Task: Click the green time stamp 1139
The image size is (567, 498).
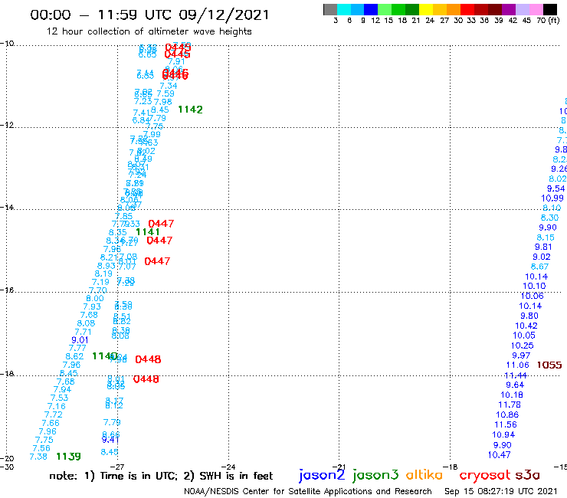Action: (68, 457)
